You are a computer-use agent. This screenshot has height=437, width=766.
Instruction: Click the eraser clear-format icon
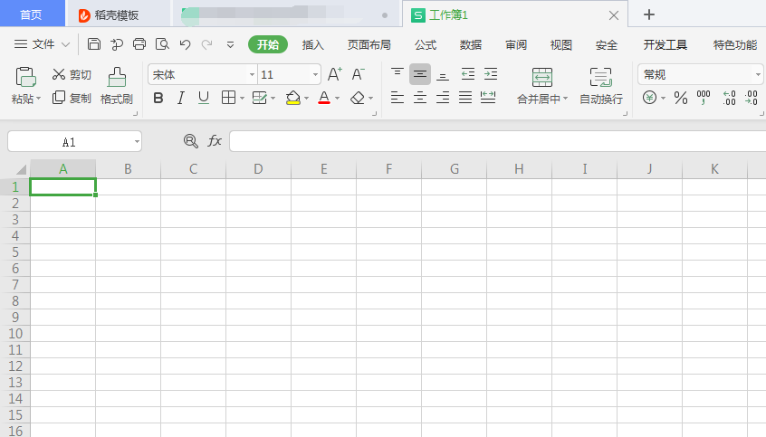[357, 98]
